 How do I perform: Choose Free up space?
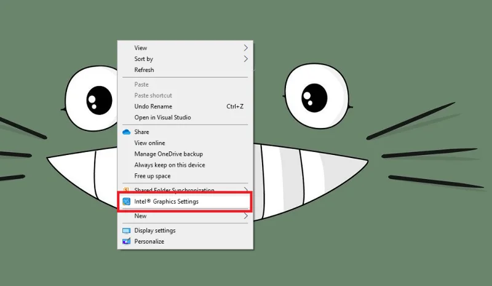[x=185, y=176]
